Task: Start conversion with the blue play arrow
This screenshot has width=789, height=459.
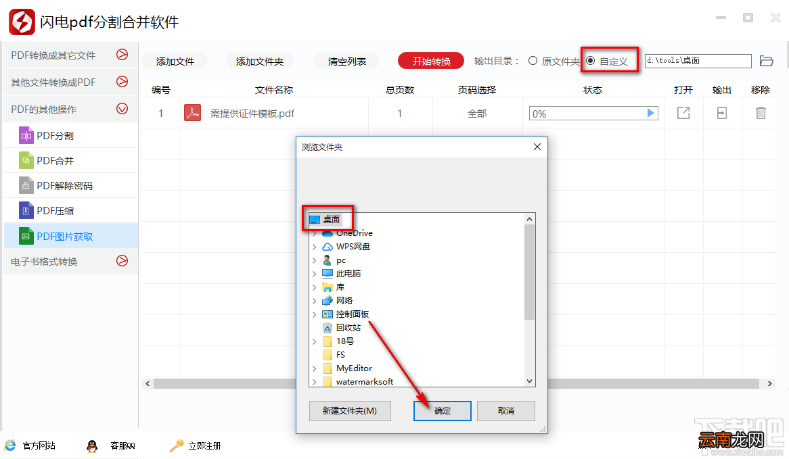Action: point(651,113)
